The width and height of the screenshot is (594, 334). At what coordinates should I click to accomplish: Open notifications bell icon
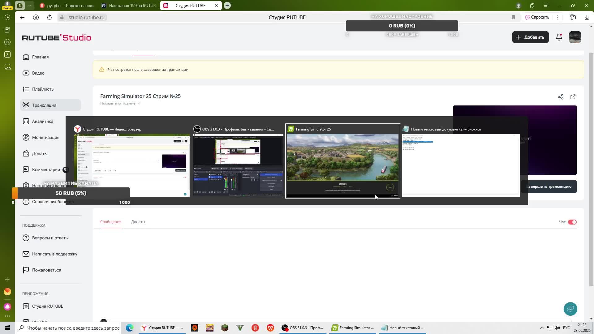(x=559, y=37)
